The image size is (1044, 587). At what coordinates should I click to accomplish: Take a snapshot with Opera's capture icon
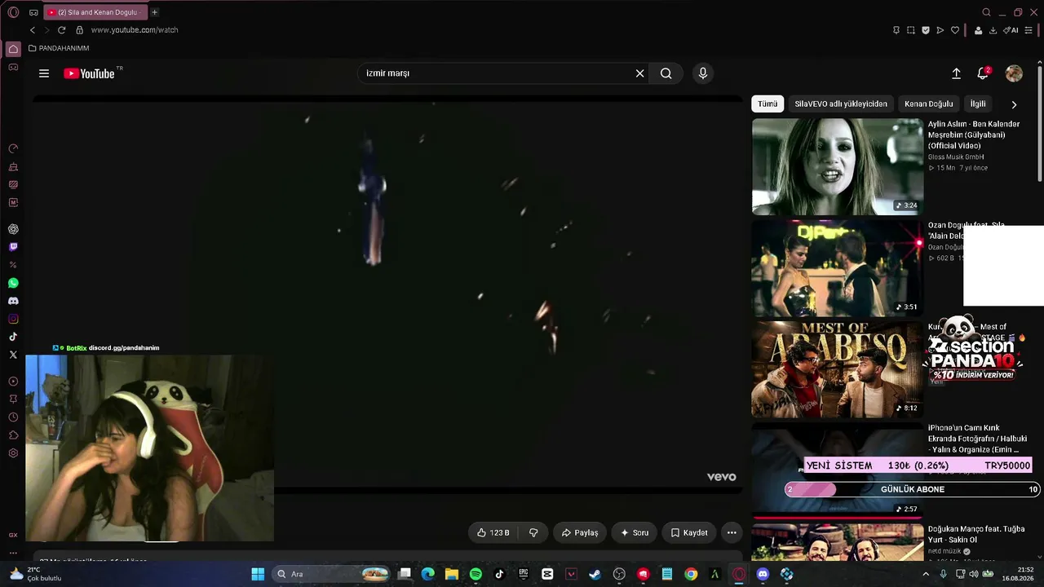(x=911, y=30)
